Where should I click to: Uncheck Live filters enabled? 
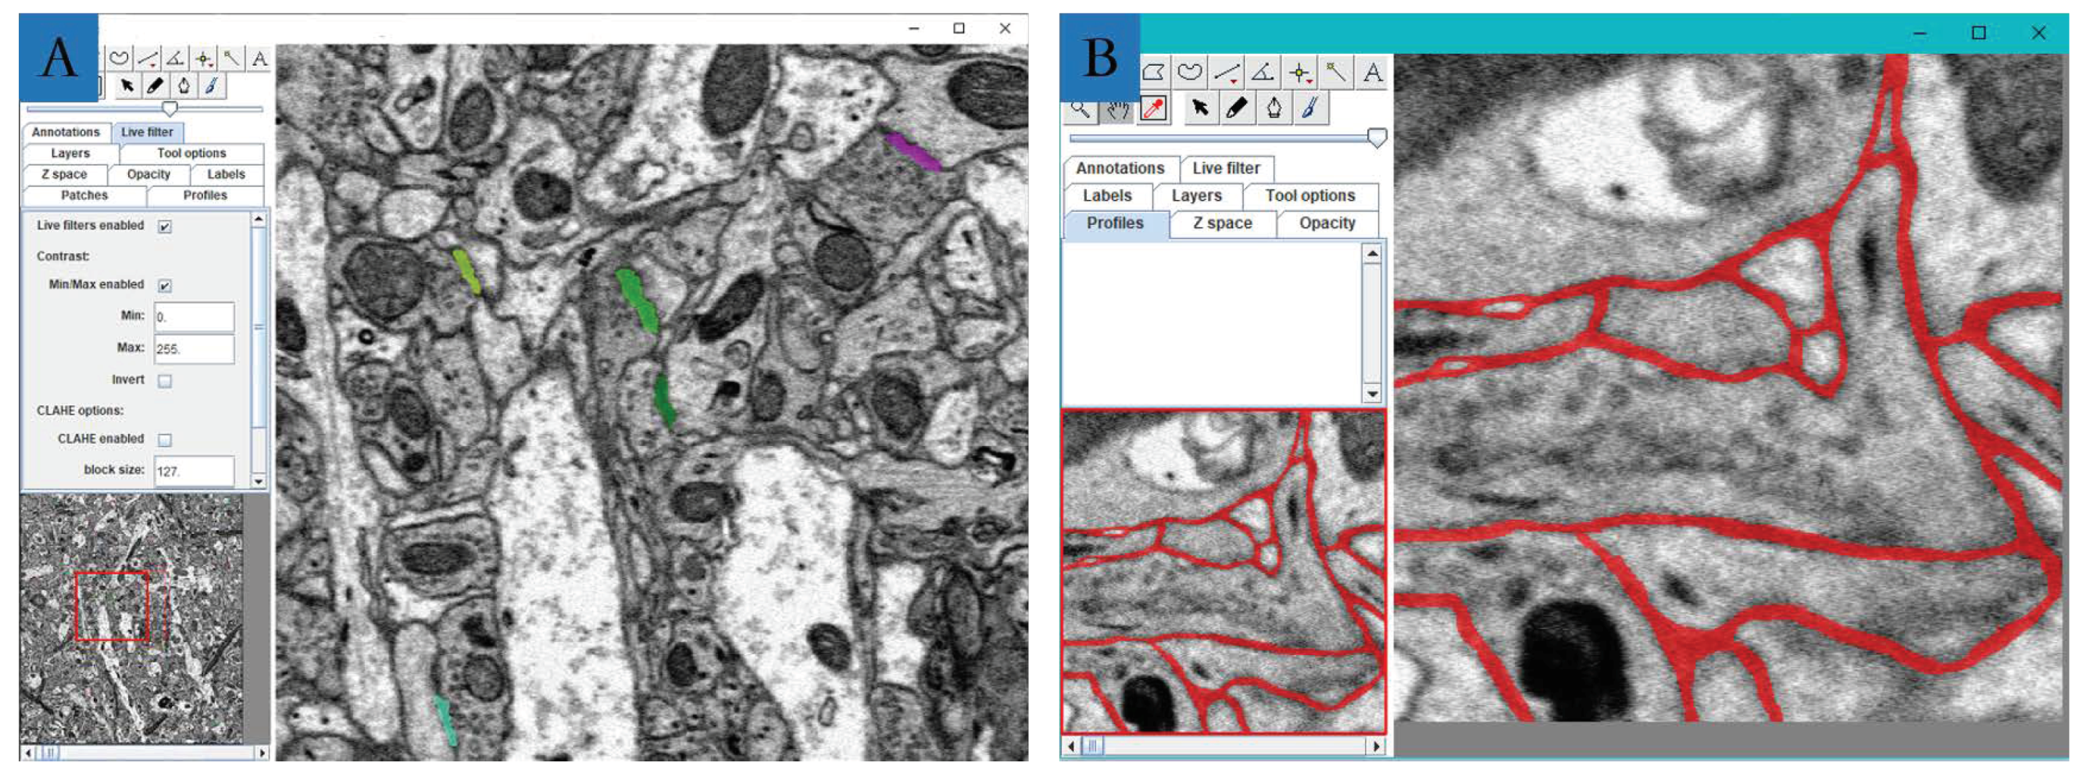click(165, 227)
